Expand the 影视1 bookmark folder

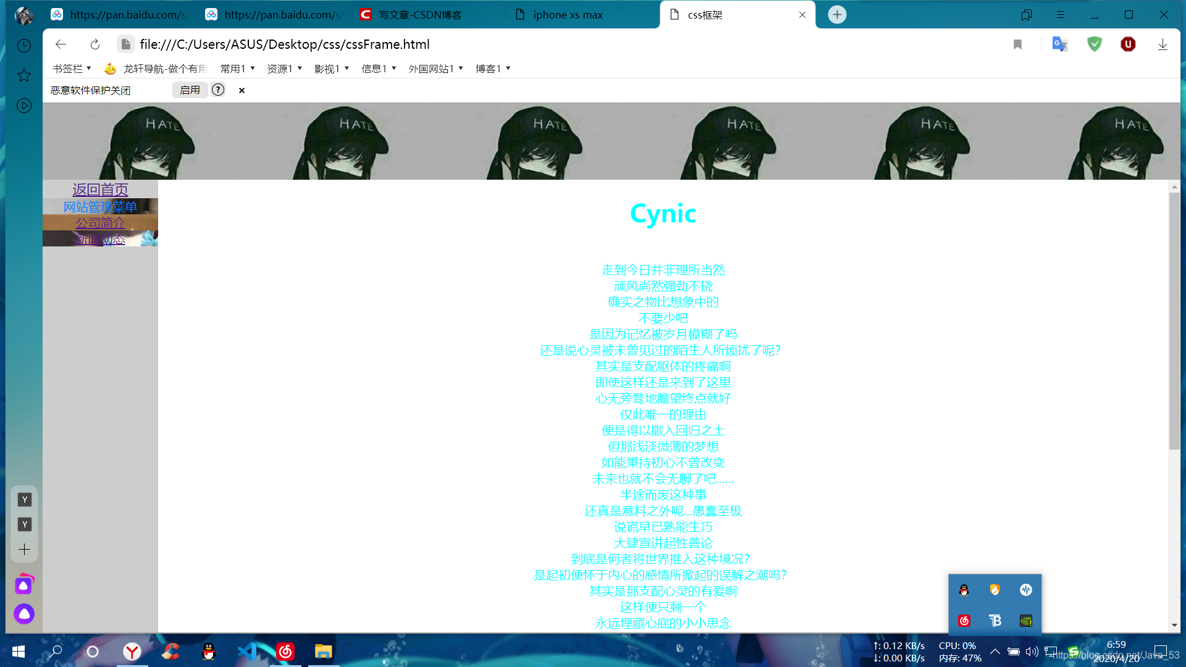pyautogui.click(x=332, y=69)
